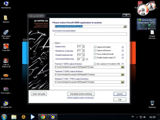Show hidden tray icons arrow
The image size is (160, 120).
pyautogui.click(x=137, y=117)
